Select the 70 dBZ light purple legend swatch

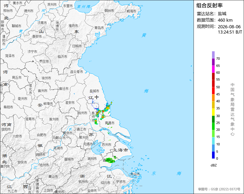tap(213, 55)
